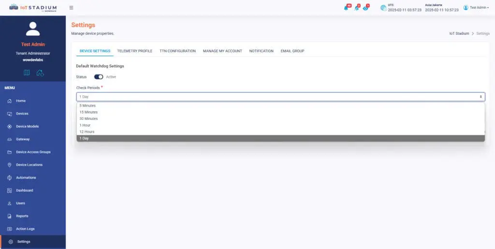
Task: Pick the 30 Minutes check period
Action: pyautogui.click(x=88, y=118)
